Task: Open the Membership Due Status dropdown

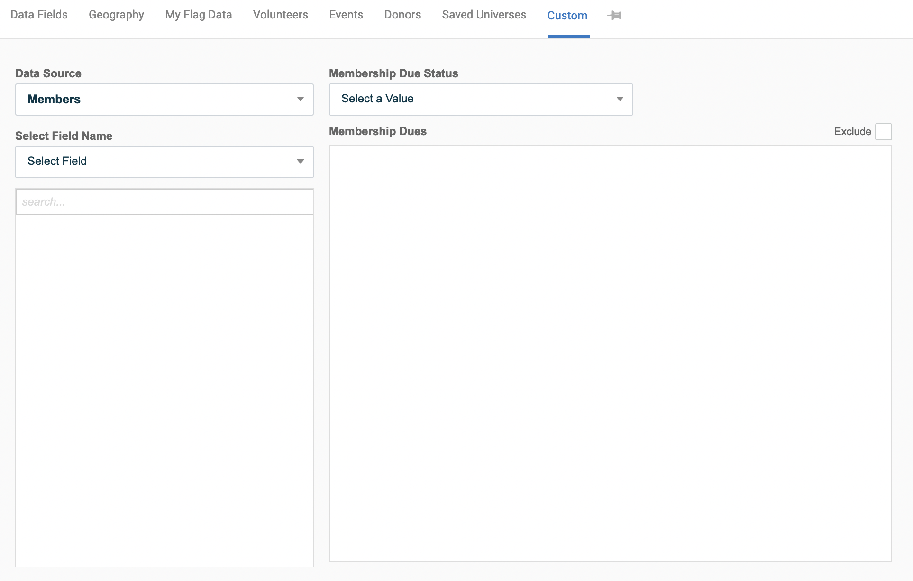Action: [481, 100]
